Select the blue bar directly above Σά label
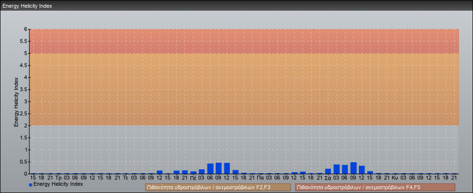Viewport: 473px width, 193px height. coord(328,171)
